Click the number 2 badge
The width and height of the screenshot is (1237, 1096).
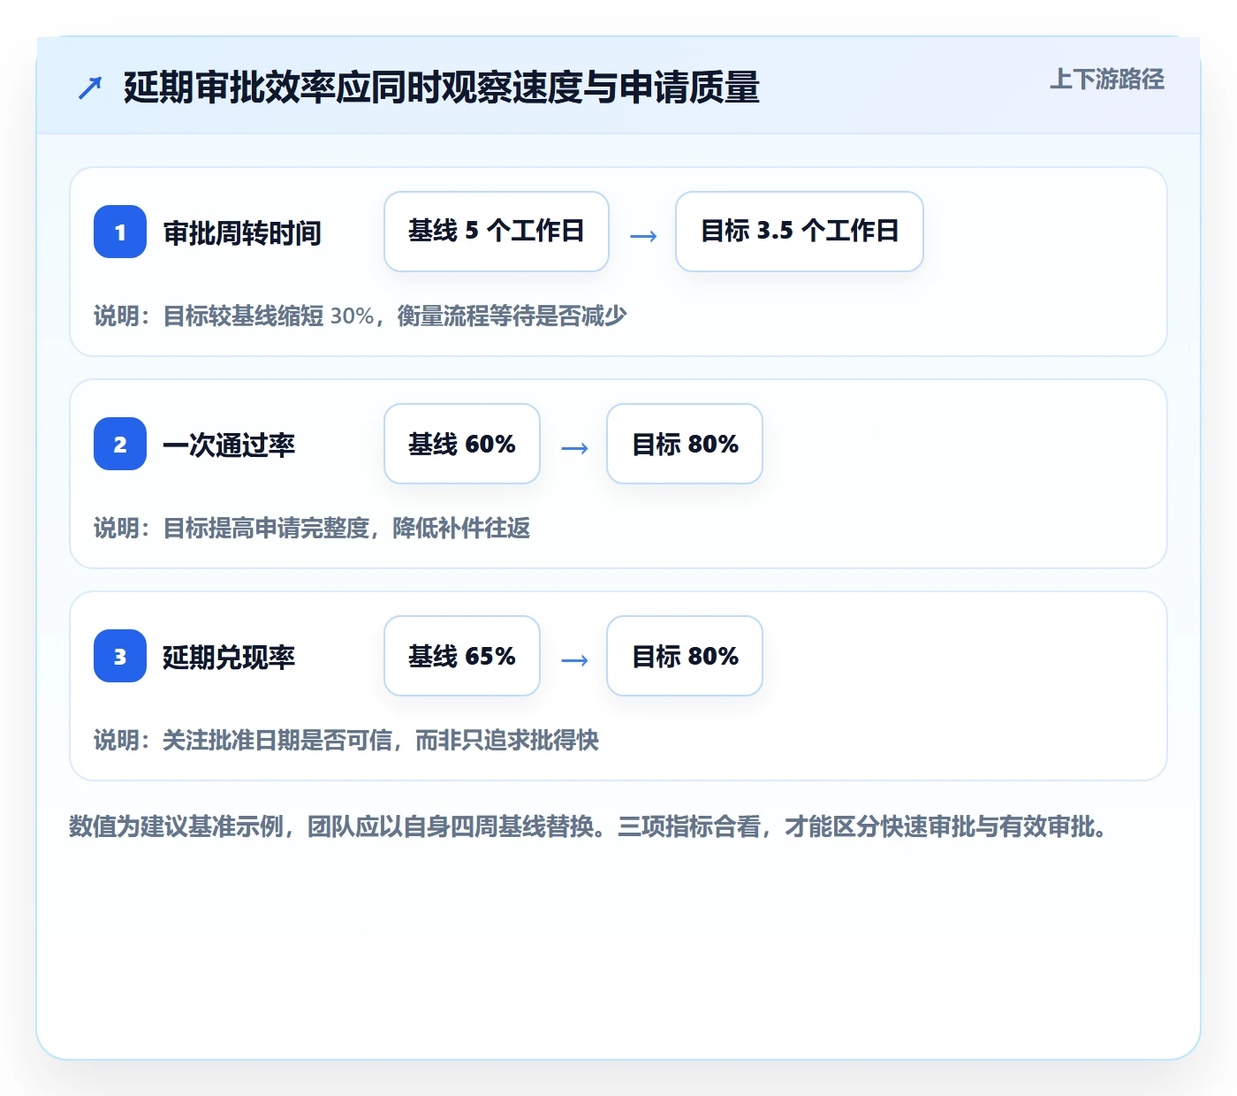pos(120,444)
